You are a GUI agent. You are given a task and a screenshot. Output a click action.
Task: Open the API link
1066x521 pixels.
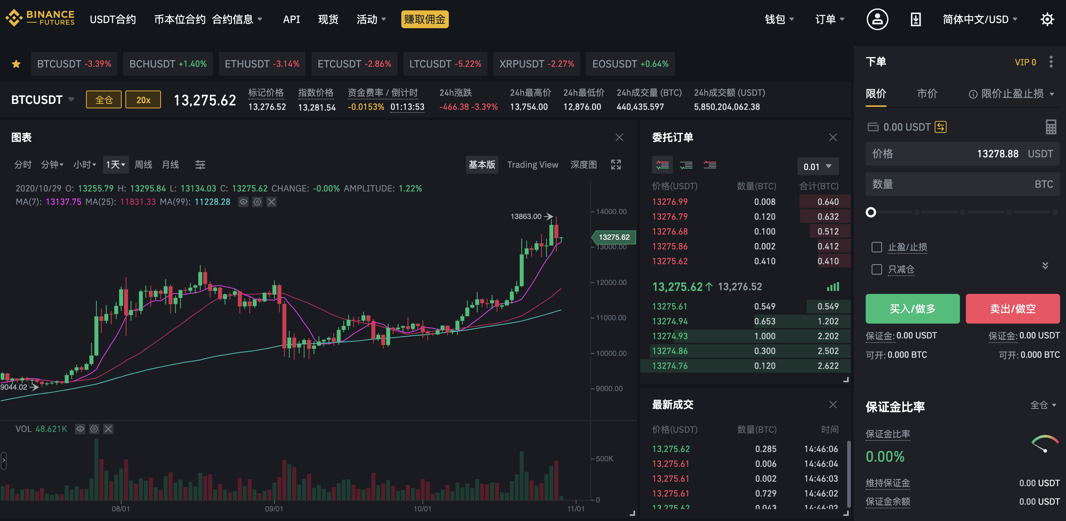point(291,19)
